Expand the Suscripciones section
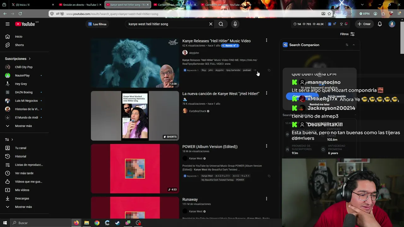 [18, 59]
